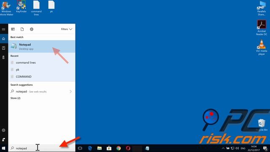Filter search results by Web
Image resolution: width=270 pixels, height=152 pixels.
(32, 29)
